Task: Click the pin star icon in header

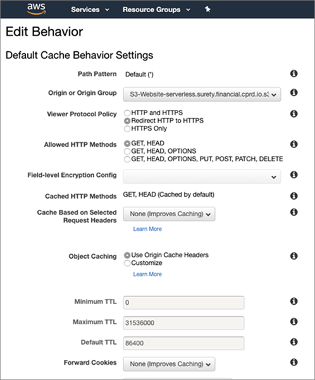Action: click(207, 9)
